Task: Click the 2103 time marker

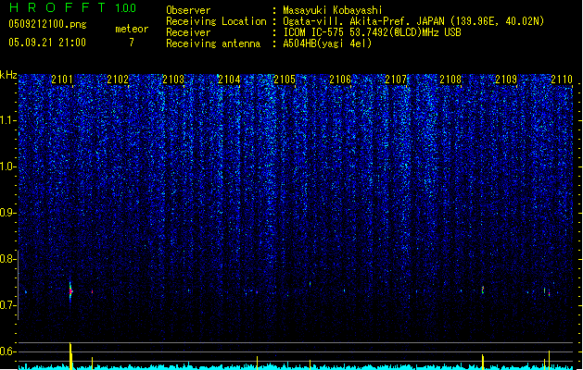Action: [x=173, y=80]
